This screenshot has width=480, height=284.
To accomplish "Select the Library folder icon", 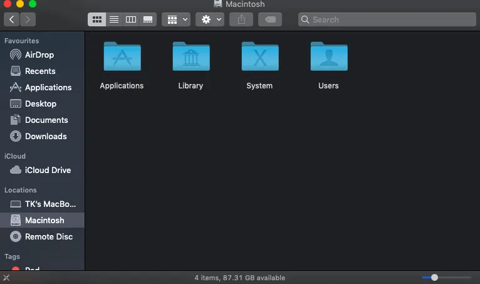I will coord(191,56).
